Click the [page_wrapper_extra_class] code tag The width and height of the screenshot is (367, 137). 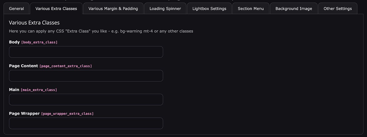(x=67, y=114)
